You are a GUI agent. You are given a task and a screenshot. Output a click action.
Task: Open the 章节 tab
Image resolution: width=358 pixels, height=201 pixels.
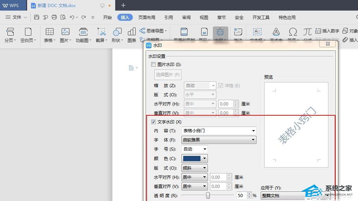tap(222, 17)
